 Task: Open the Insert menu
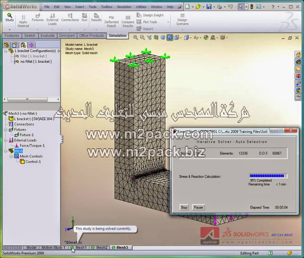tap(80, 7)
